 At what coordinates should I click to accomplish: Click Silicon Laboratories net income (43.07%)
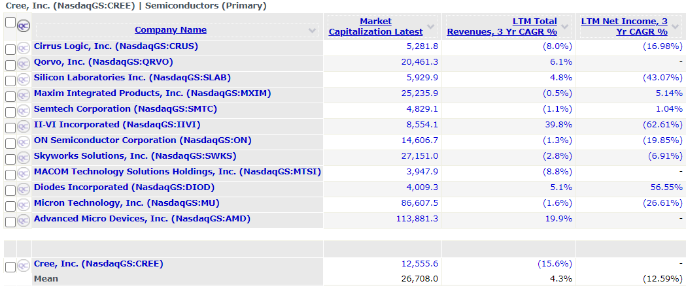click(x=662, y=77)
